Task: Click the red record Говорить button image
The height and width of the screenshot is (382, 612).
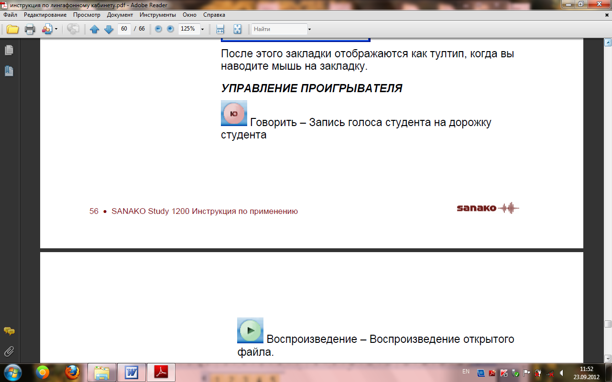Action: point(234,113)
